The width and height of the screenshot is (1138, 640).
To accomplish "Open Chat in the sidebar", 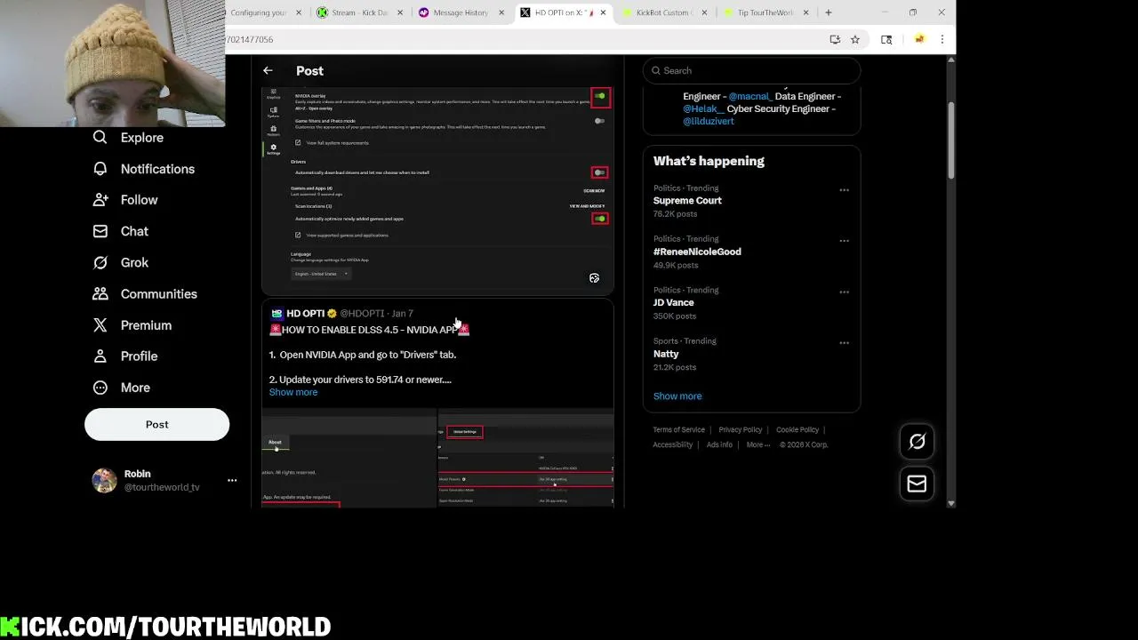I will tap(121, 231).
